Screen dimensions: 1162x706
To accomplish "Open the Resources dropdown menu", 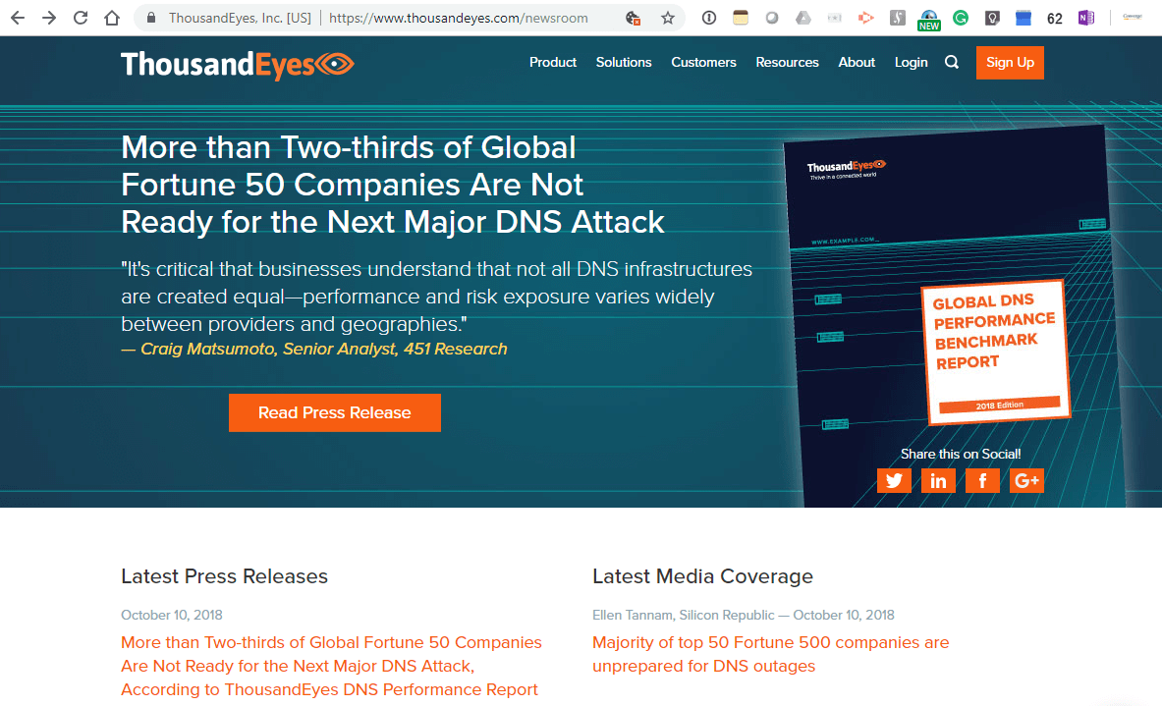I will [x=787, y=62].
